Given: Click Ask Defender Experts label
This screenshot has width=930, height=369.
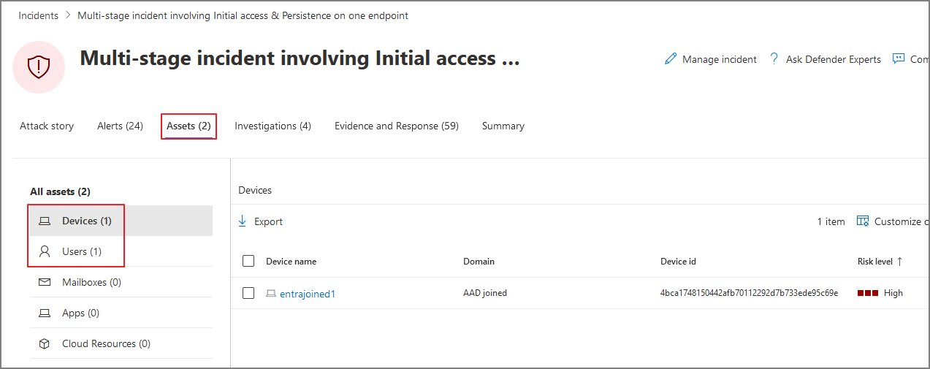Looking at the screenshot, I should 834,59.
